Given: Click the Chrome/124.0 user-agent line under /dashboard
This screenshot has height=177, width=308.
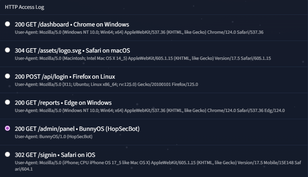Looking at the screenshot, I should 139,32.
